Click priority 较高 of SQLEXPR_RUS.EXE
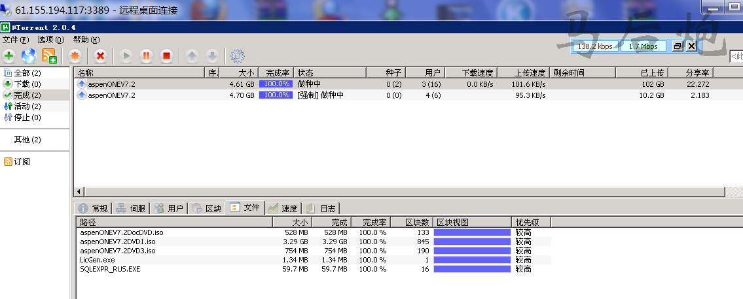This screenshot has width=743, height=299. [x=524, y=269]
